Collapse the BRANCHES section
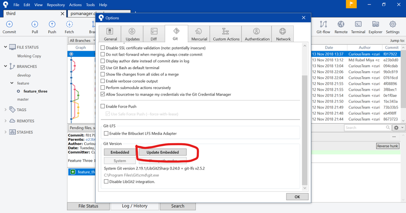 [x=5, y=66]
